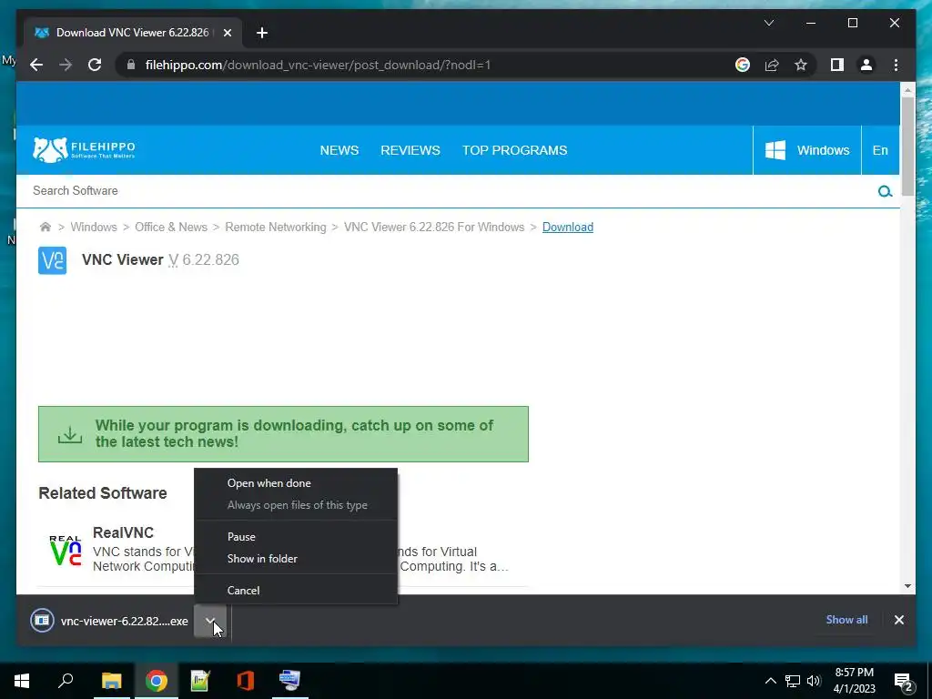Click the network tray icon

(x=793, y=681)
